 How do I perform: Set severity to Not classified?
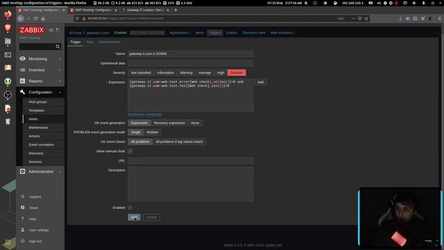pyautogui.click(x=141, y=73)
